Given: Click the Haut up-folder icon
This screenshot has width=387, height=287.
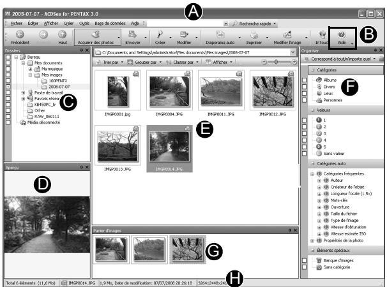Looking at the screenshot, I should pyautogui.click(x=62, y=34).
